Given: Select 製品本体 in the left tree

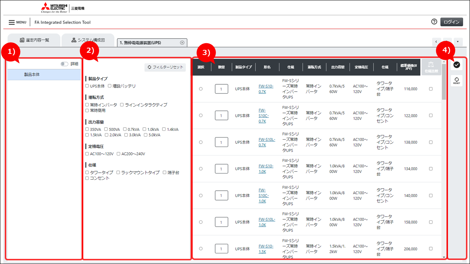Looking at the screenshot, I should click(32, 74).
